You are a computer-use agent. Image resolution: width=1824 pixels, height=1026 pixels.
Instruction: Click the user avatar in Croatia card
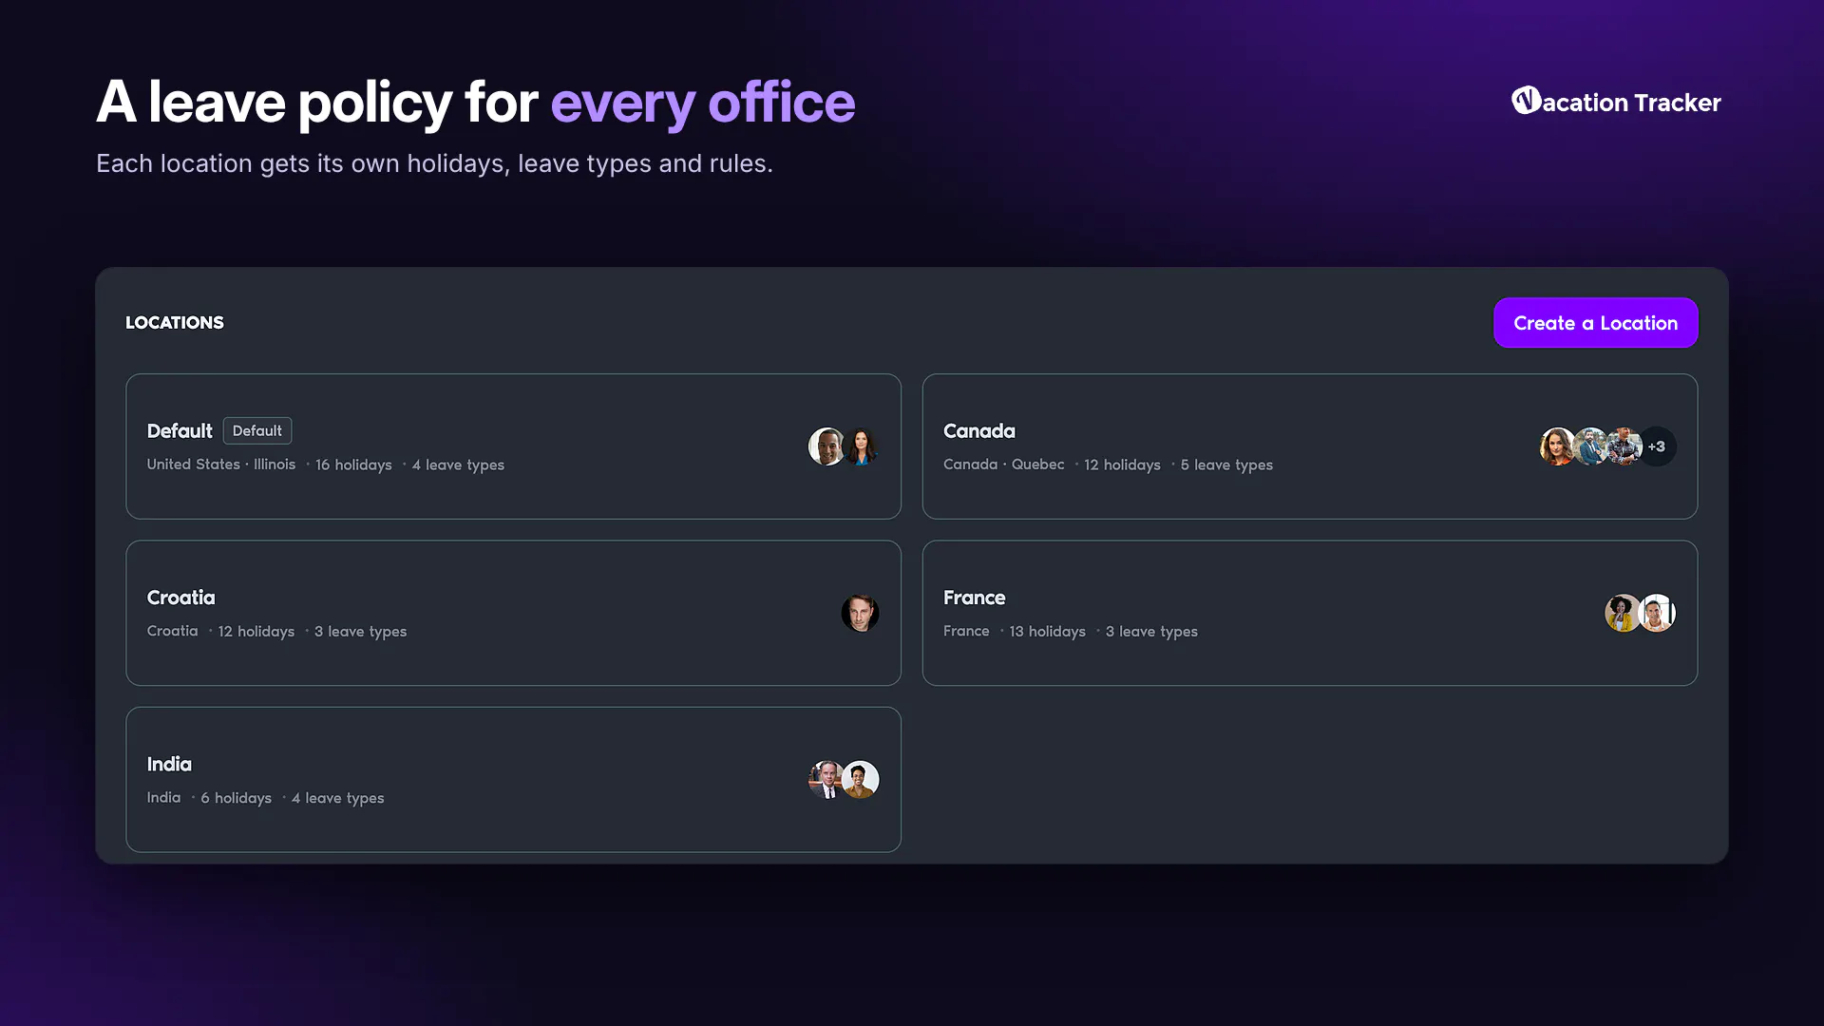point(860,613)
